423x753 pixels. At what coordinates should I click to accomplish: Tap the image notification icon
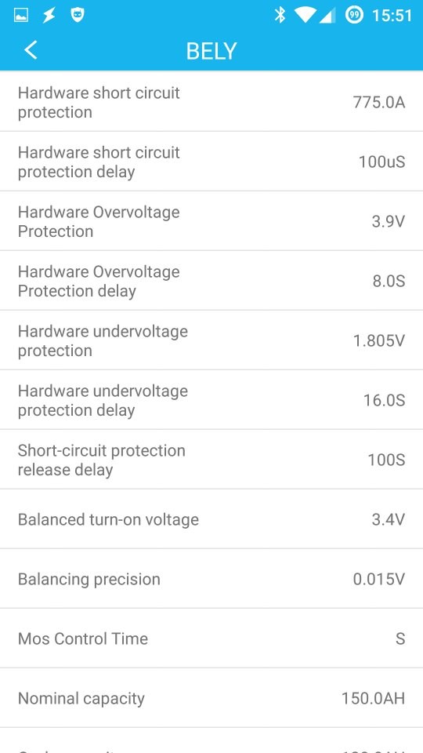[21, 16]
